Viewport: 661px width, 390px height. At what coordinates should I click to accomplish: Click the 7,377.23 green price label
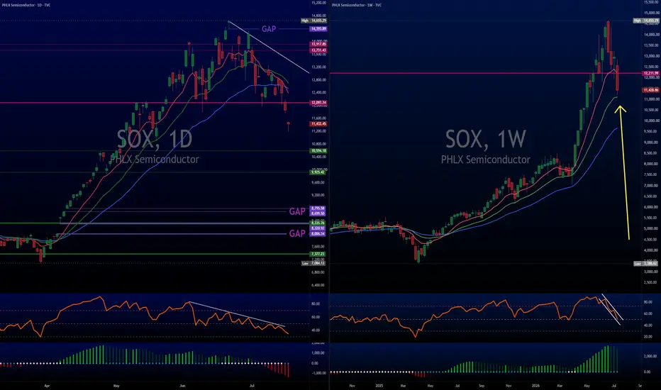coord(318,254)
